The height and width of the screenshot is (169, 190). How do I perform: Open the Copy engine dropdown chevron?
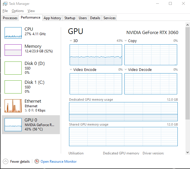click(x=126, y=41)
